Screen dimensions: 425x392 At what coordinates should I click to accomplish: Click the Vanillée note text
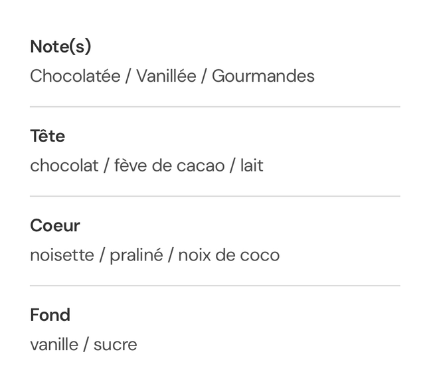click(166, 76)
